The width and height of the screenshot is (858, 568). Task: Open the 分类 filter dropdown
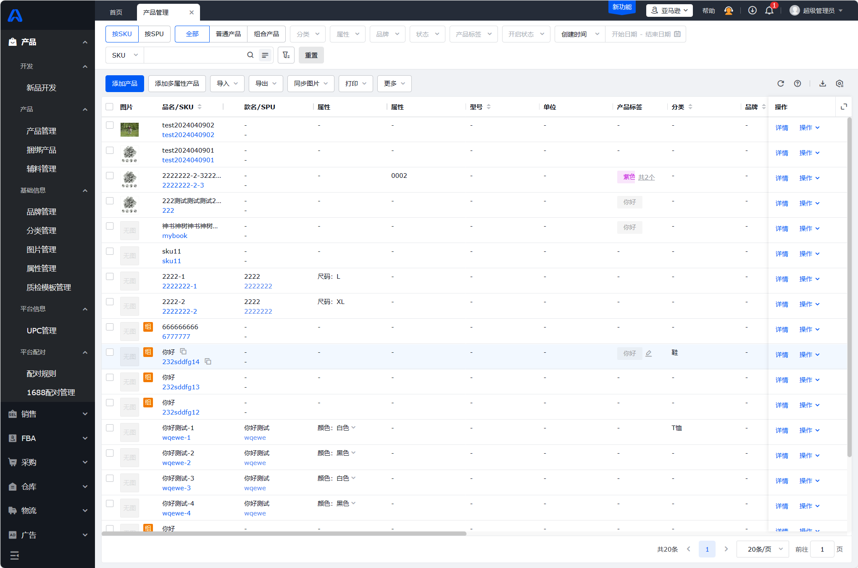[x=308, y=34]
